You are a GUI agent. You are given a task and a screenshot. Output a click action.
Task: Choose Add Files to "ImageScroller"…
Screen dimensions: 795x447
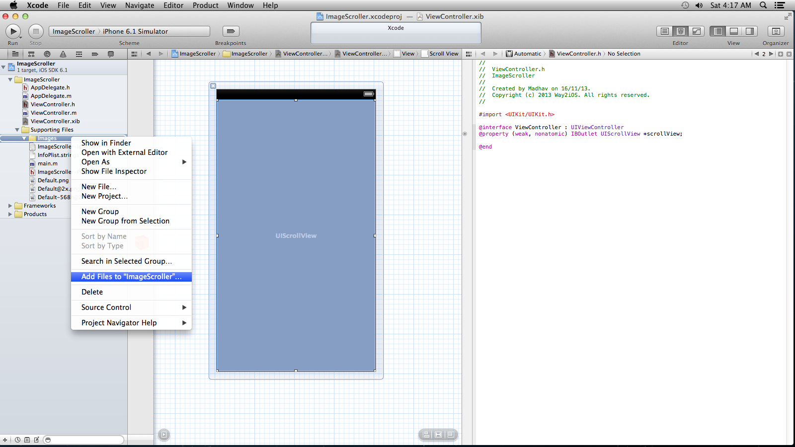[131, 277]
